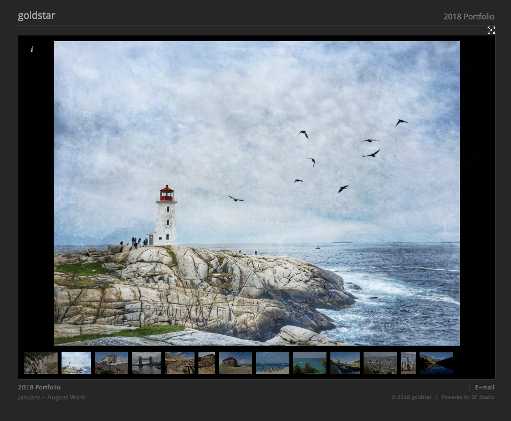Screen dimensions: 511x421
Task: Select the stone house thumbnail
Action: pos(236,363)
